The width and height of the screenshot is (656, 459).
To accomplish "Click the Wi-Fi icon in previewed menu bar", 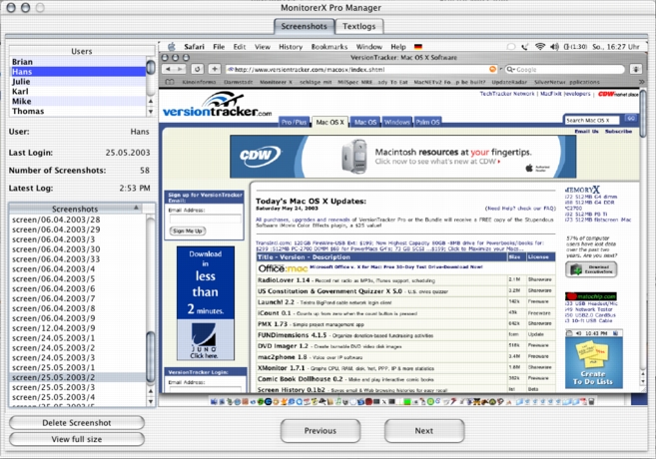I will (x=540, y=47).
